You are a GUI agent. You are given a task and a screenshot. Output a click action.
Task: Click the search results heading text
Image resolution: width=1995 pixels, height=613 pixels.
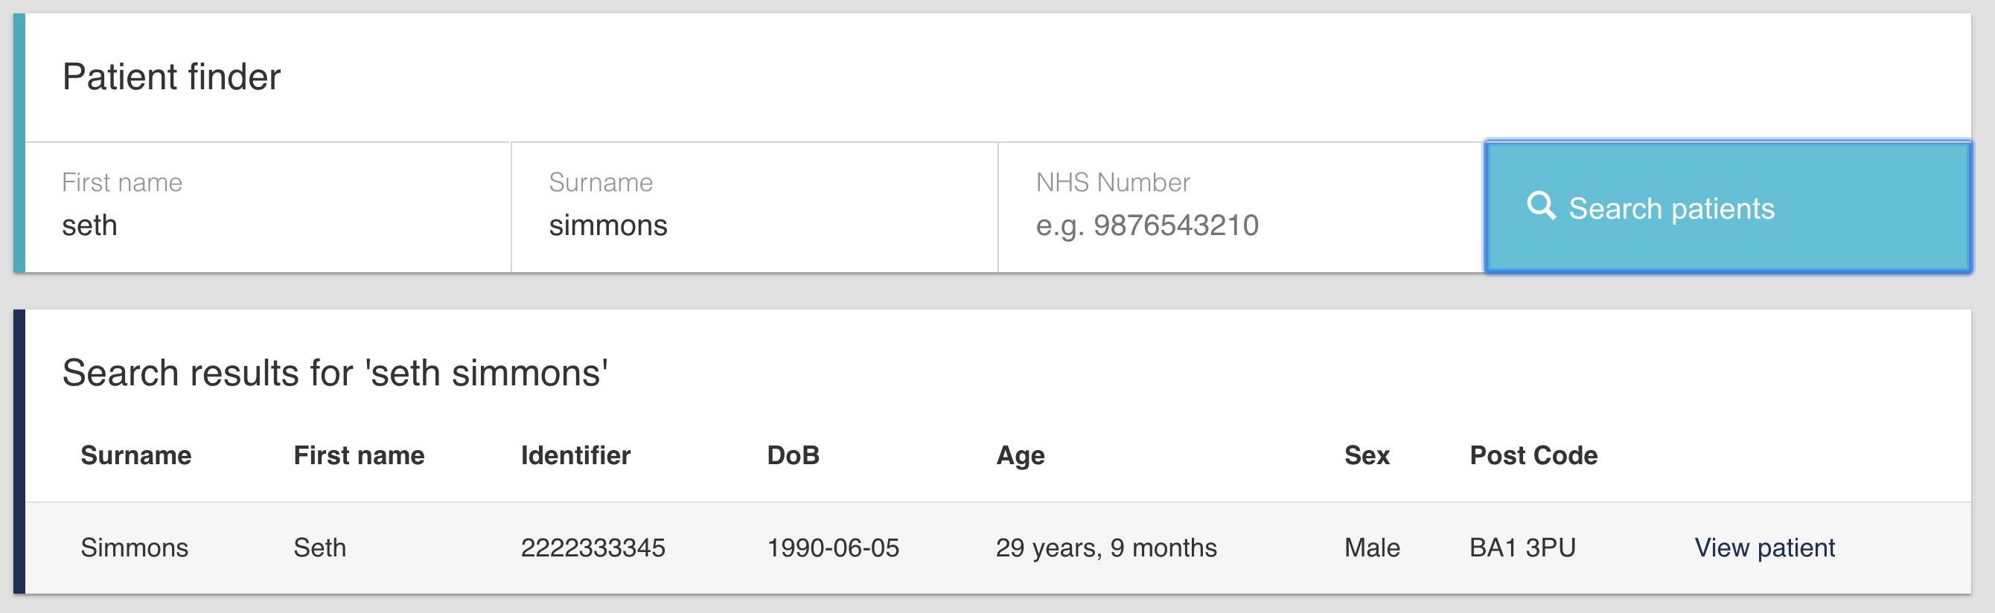(334, 373)
